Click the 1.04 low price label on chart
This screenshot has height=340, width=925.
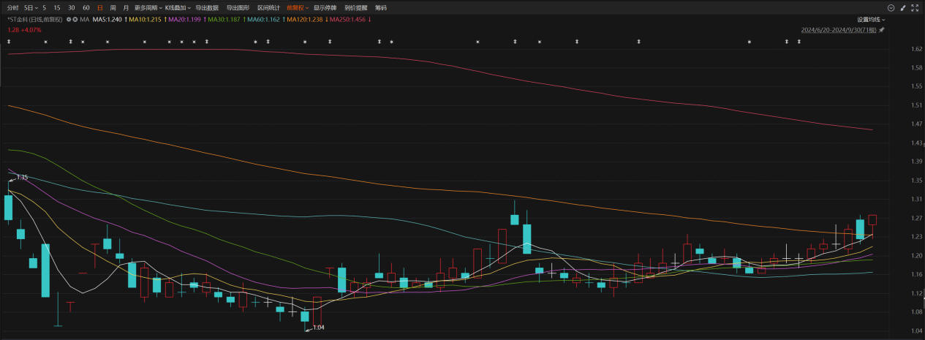coord(318,328)
